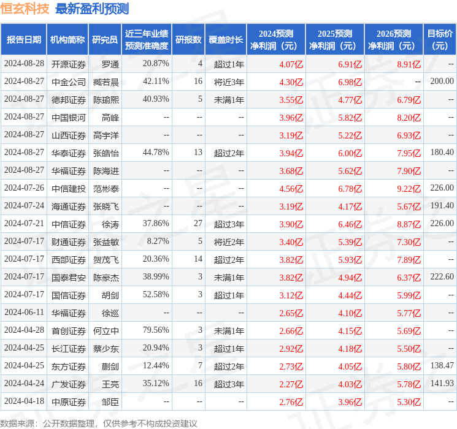The image size is (457, 429).
Task: Click analyst name 范彬泰
Action: tap(106, 188)
